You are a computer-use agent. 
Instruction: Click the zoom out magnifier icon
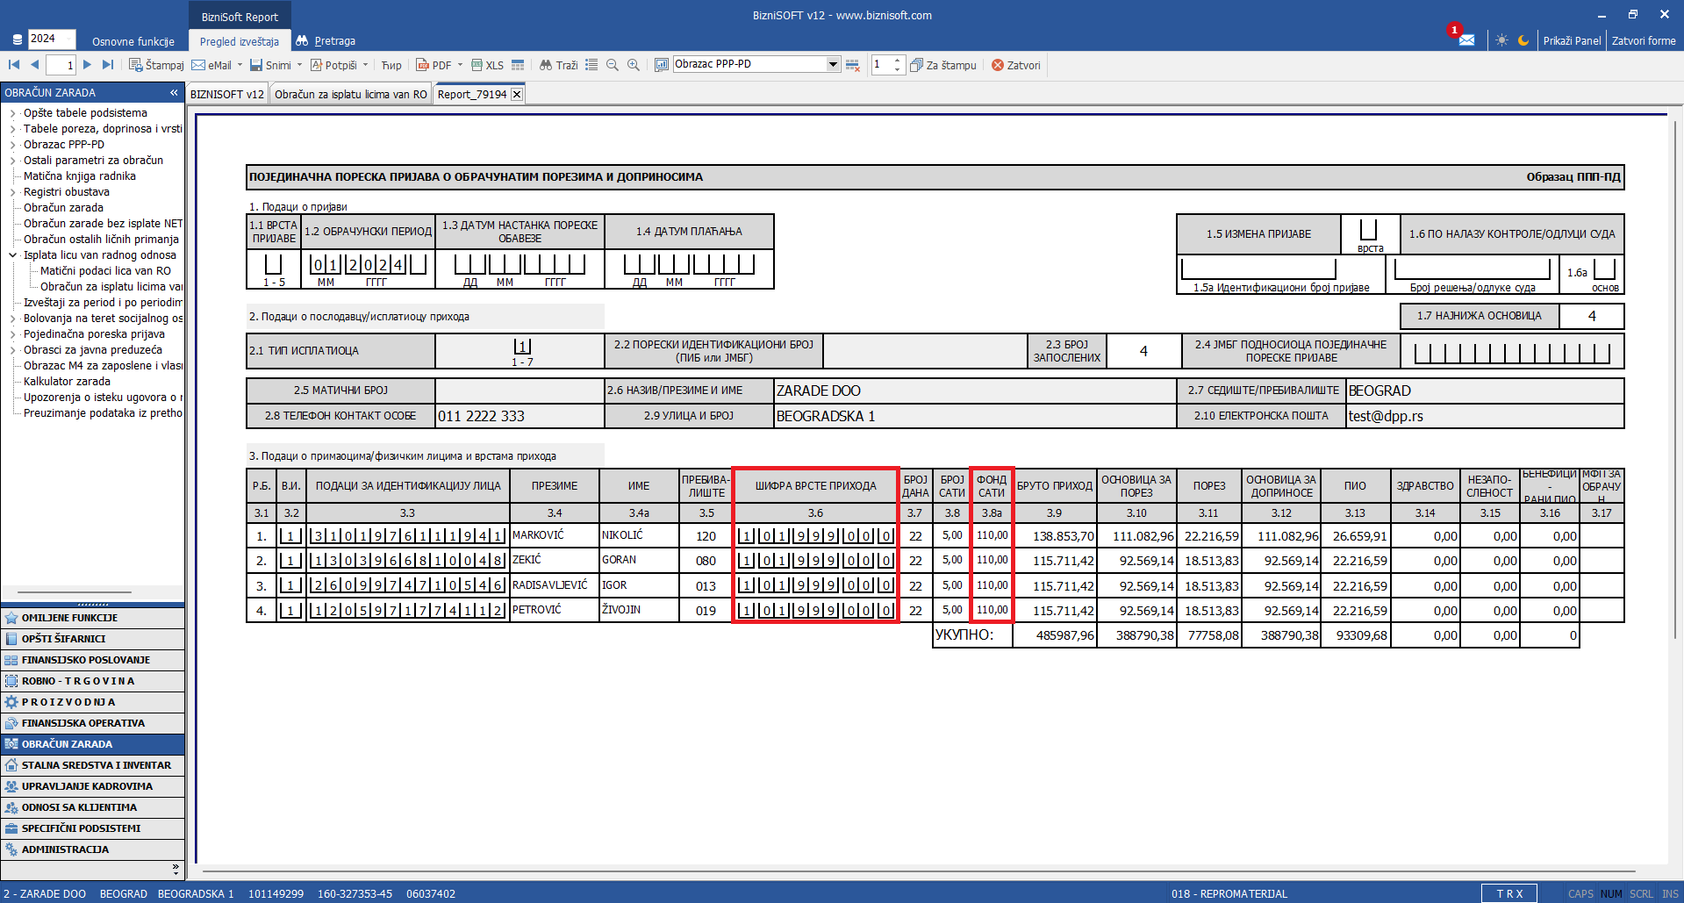click(613, 65)
